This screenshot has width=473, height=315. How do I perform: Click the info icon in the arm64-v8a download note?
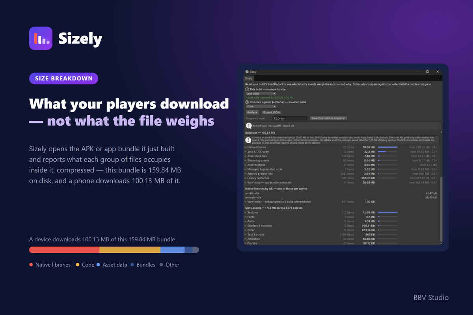[248, 140]
